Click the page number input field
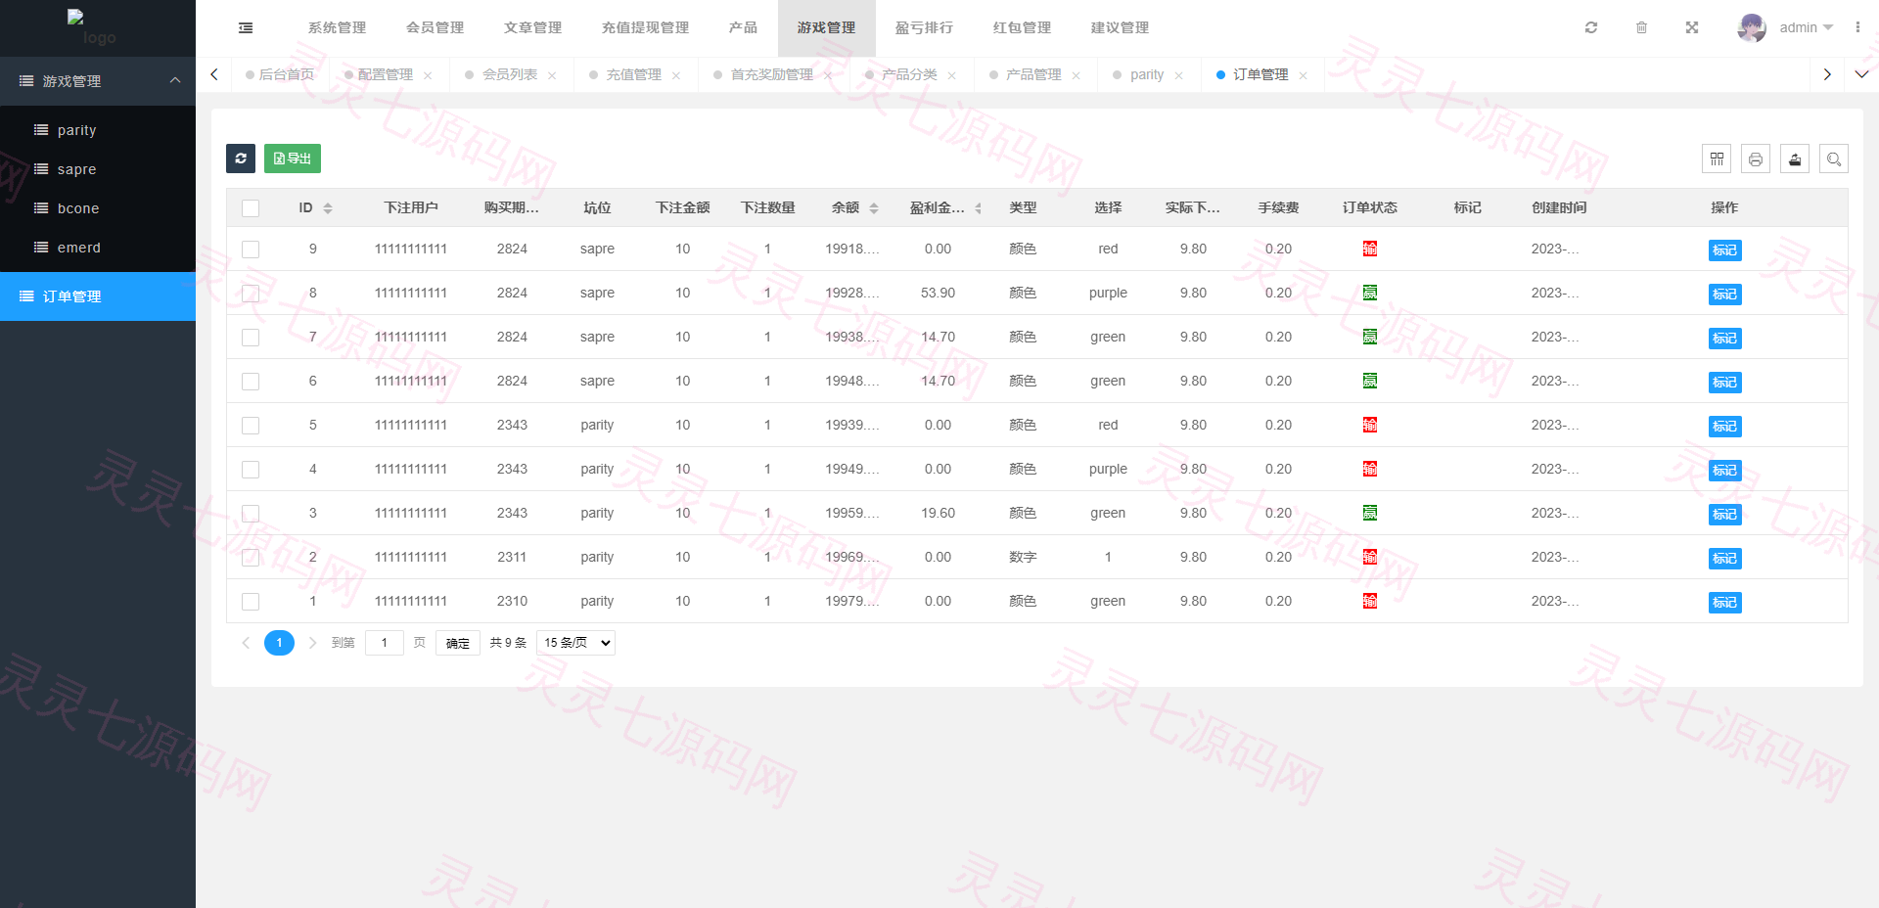 click(385, 643)
